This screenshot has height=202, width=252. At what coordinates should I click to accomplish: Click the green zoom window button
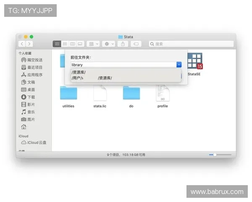point(31,37)
